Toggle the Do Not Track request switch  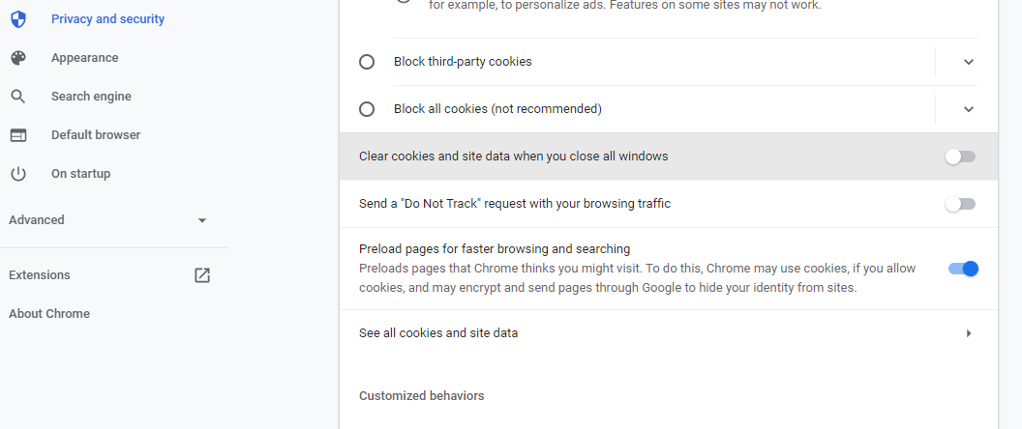pyautogui.click(x=961, y=204)
